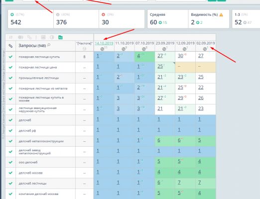
Task: Click query пожарные лестницы из металла
Action: 43,89
